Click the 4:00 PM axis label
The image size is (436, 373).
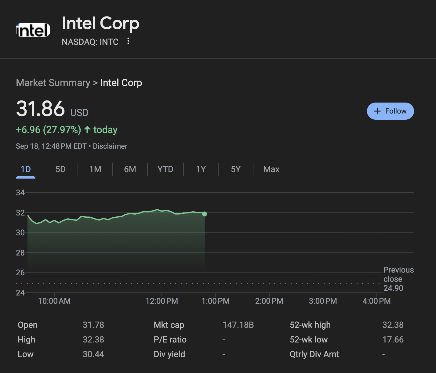(x=376, y=301)
